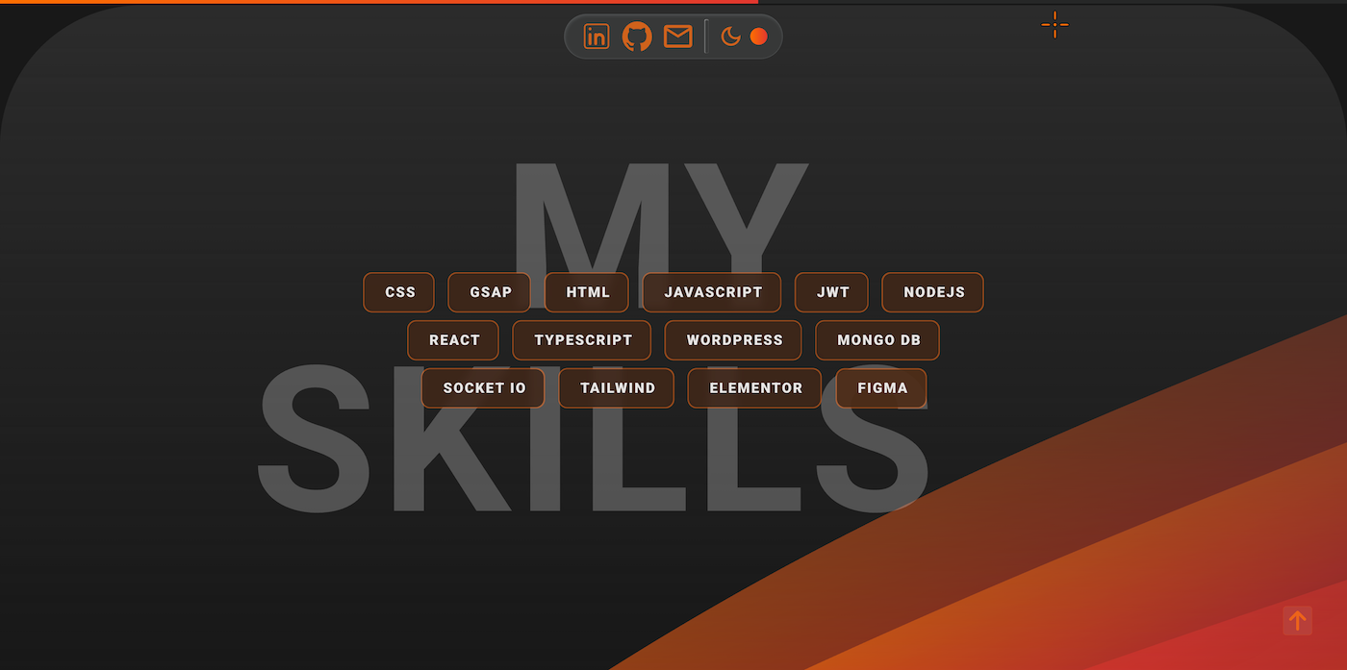Image resolution: width=1347 pixels, height=670 pixels.
Task: Click the TYPESCRIPT skill pill
Action: (581, 339)
